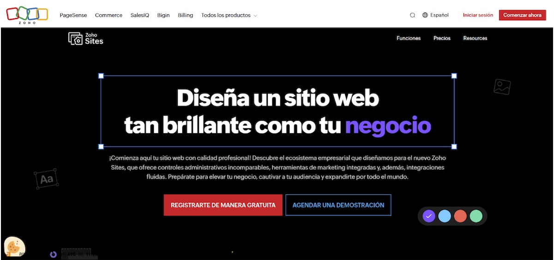The width and height of the screenshot is (554, 260).
Task: Click the Zoho Sites logo
Action: 86,39
